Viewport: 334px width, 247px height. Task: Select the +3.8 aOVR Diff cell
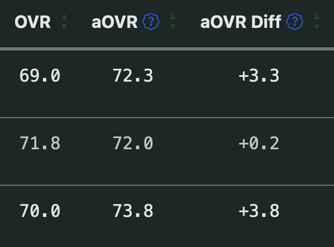click(x=259, y=211)
